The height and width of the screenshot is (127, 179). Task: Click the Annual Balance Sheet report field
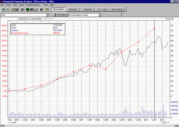pyautogui.click(x=83, y=15)
